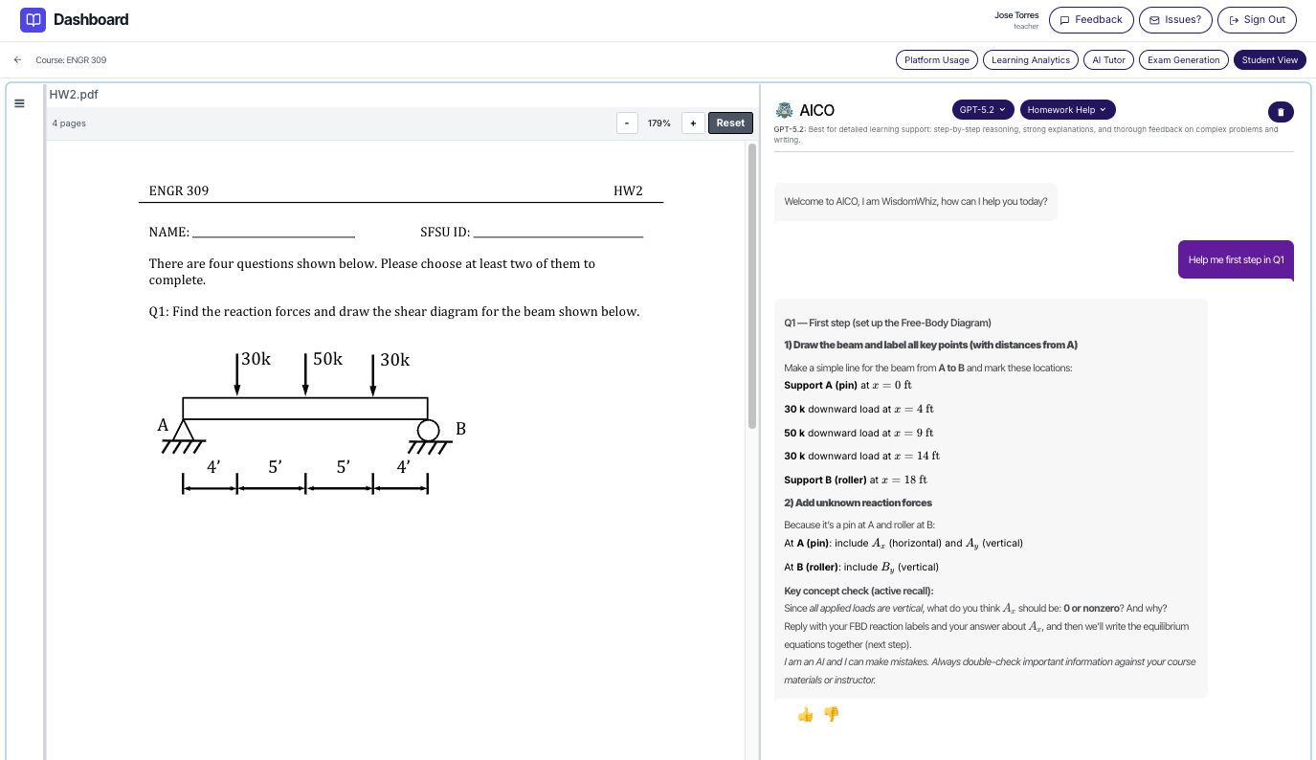Open the Exam Generation tab
This screenshot has width=1316, height=760.
pyautogui.click(x=1184, y=60)
